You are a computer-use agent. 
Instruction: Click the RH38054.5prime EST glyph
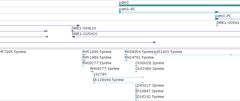tap(126, 55)
